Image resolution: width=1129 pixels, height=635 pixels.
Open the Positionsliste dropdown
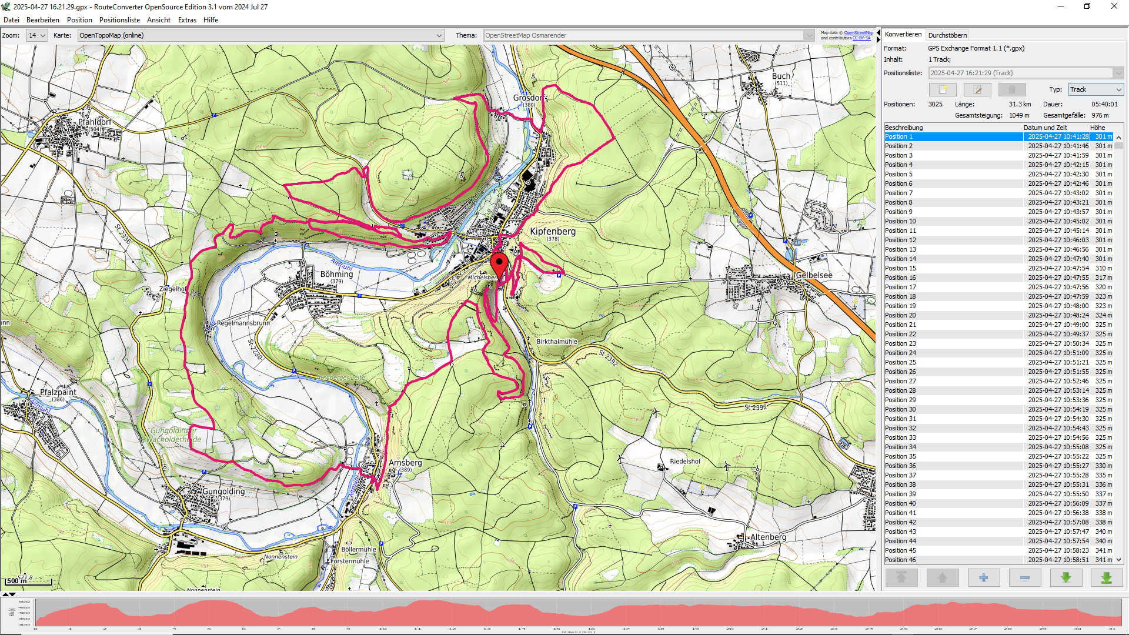(x=1026, y=73)
